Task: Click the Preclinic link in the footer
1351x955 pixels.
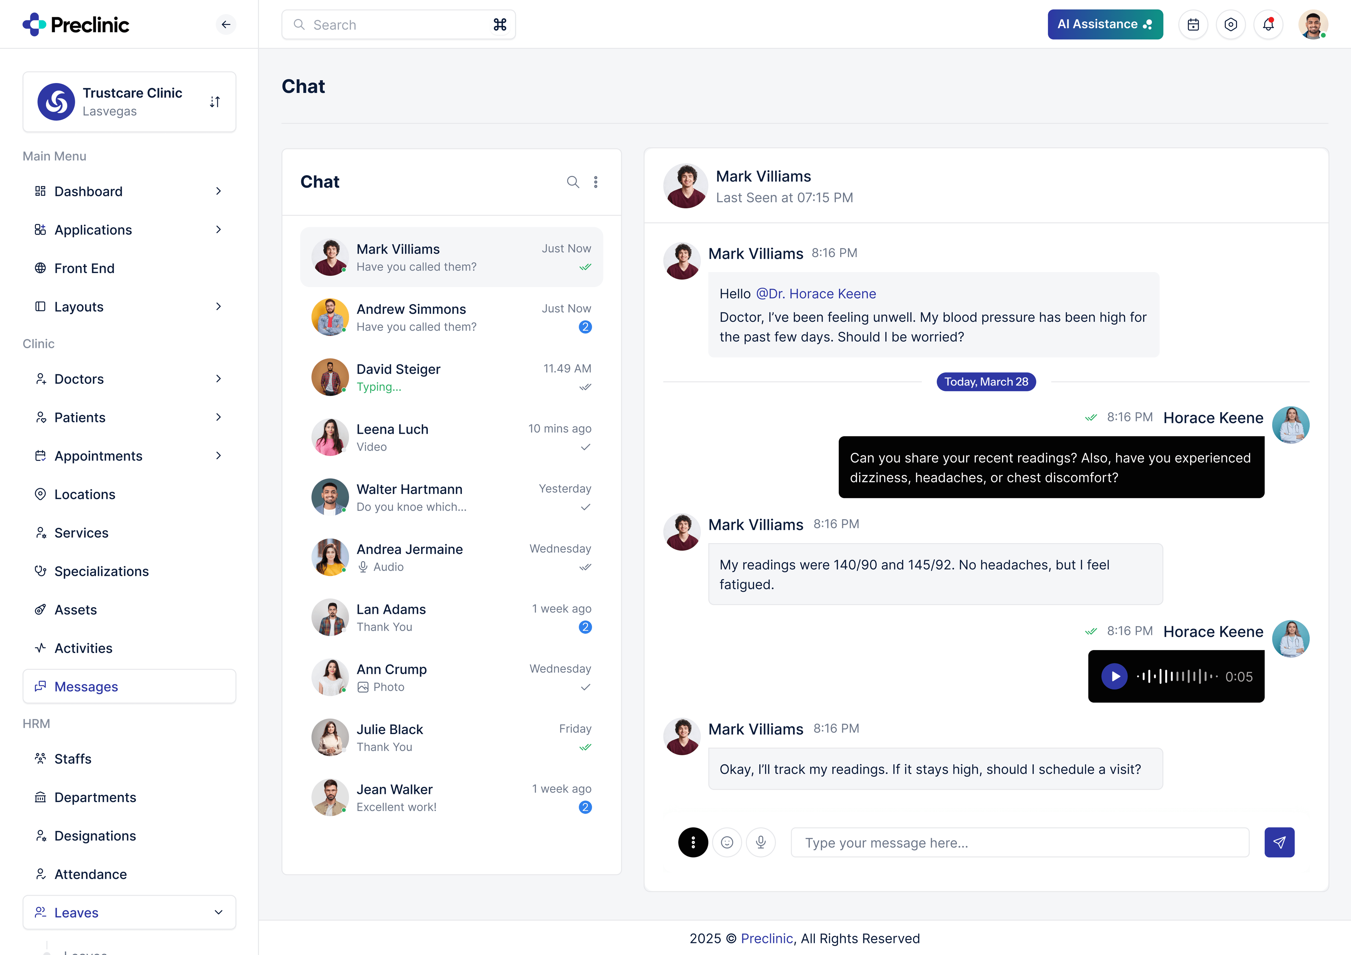Action: pyautogui.click(x=767, y=938)
